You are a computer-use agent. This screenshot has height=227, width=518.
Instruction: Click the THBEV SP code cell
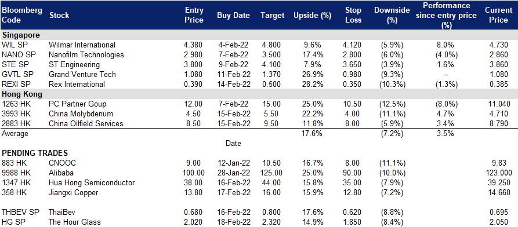pos(19,212)
